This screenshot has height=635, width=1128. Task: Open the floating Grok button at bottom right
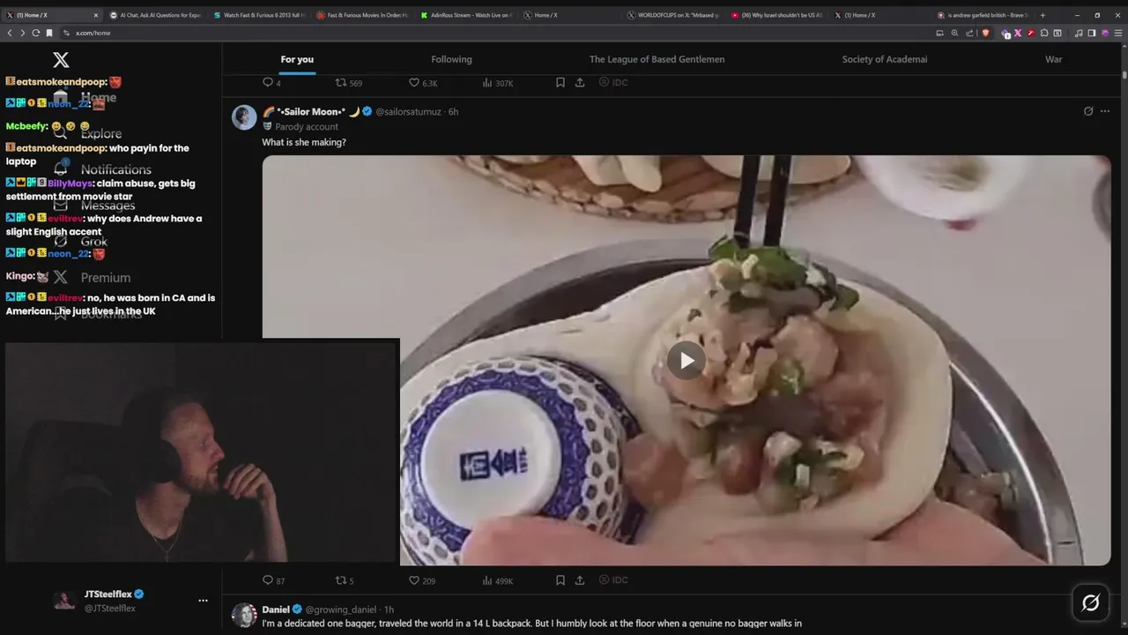[x=1090, y=602]
